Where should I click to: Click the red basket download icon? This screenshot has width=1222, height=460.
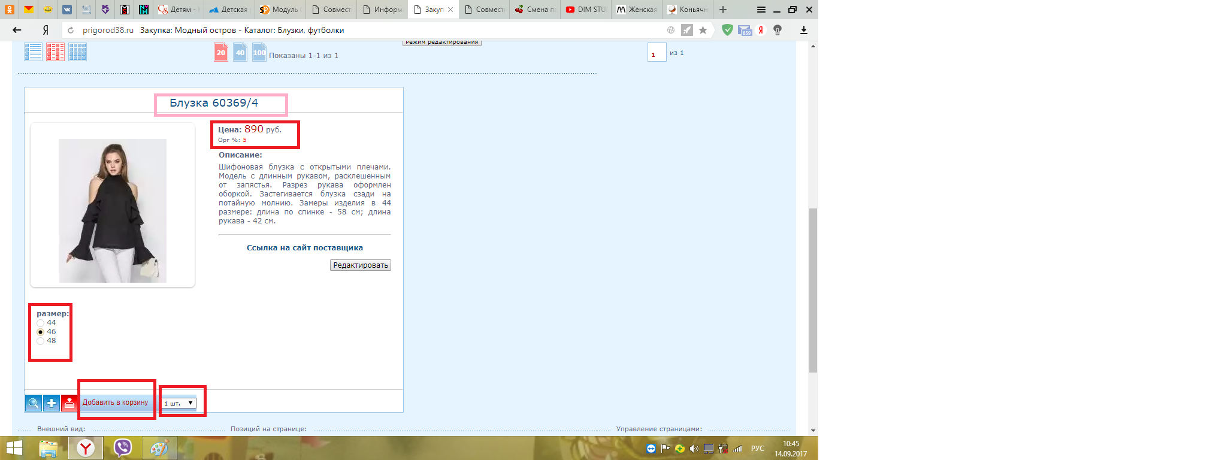[x=69, y=403]
